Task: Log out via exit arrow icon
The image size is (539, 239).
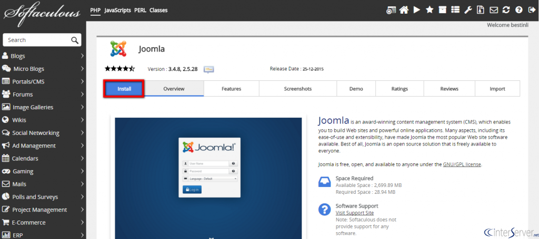Action: point(531,10)
